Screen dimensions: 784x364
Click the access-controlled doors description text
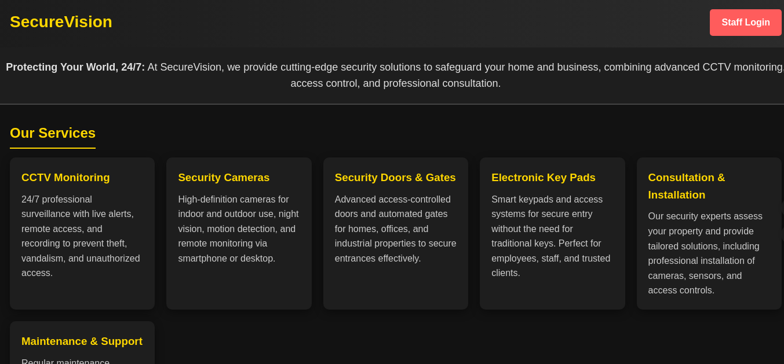[395, 229]
